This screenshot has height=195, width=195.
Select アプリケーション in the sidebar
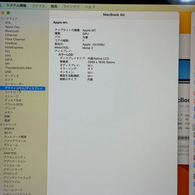(x=15, y=161)
